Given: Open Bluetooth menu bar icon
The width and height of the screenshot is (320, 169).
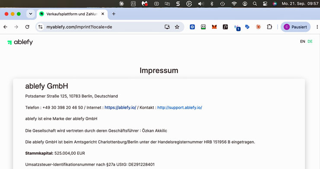Looking at the screenshot, I should point(212,3).
